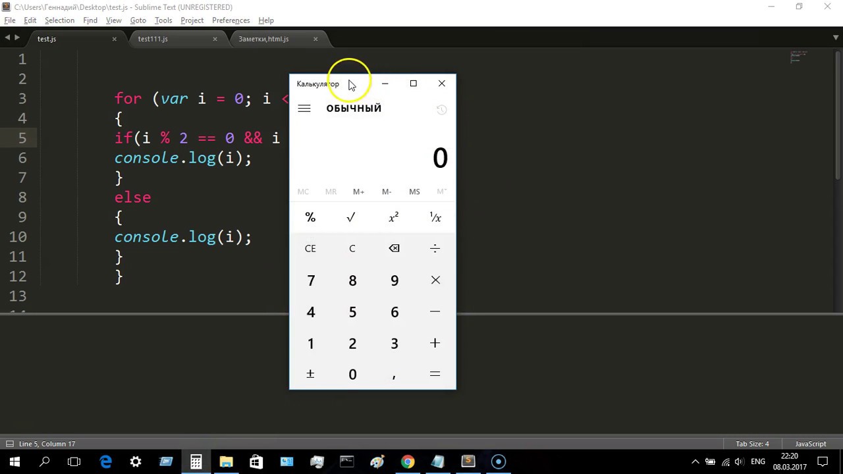
Task: Close the test.js tab
Action: coord(114,39)
